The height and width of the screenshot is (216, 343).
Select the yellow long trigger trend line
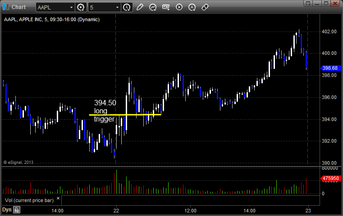[125, 115]
